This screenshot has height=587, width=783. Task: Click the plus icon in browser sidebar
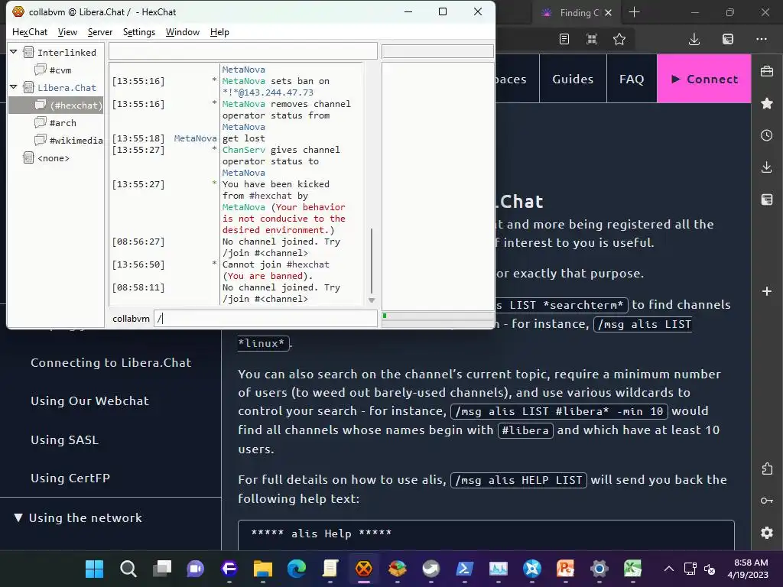pyautogui.click(x=767, y=291)
